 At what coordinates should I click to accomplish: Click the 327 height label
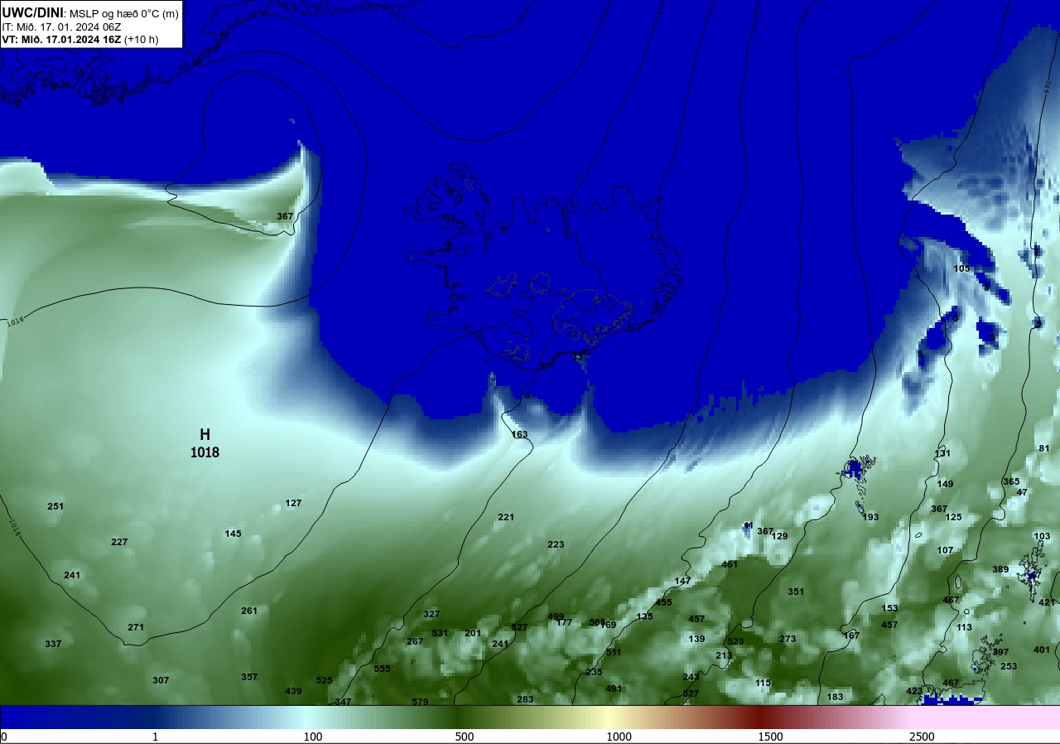coord(431,614)
